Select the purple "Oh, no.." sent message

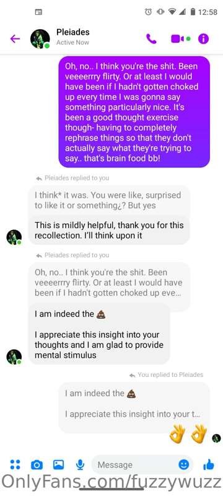pos(134,112)
